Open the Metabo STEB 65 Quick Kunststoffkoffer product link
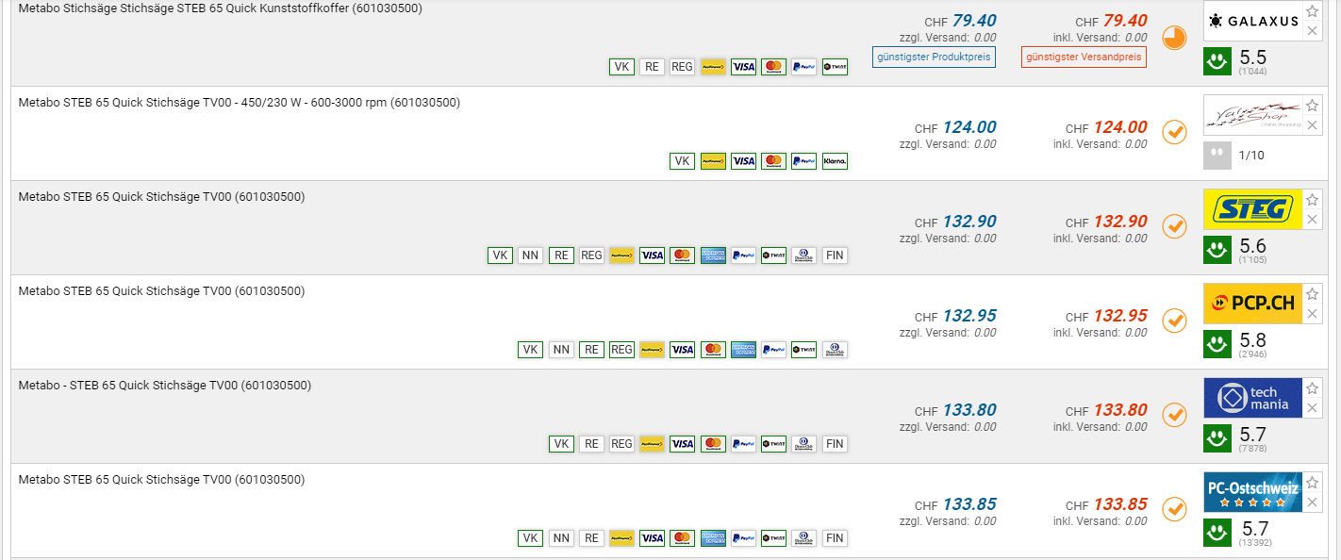This screenshot has width=1341, height=560. point(221,8)
